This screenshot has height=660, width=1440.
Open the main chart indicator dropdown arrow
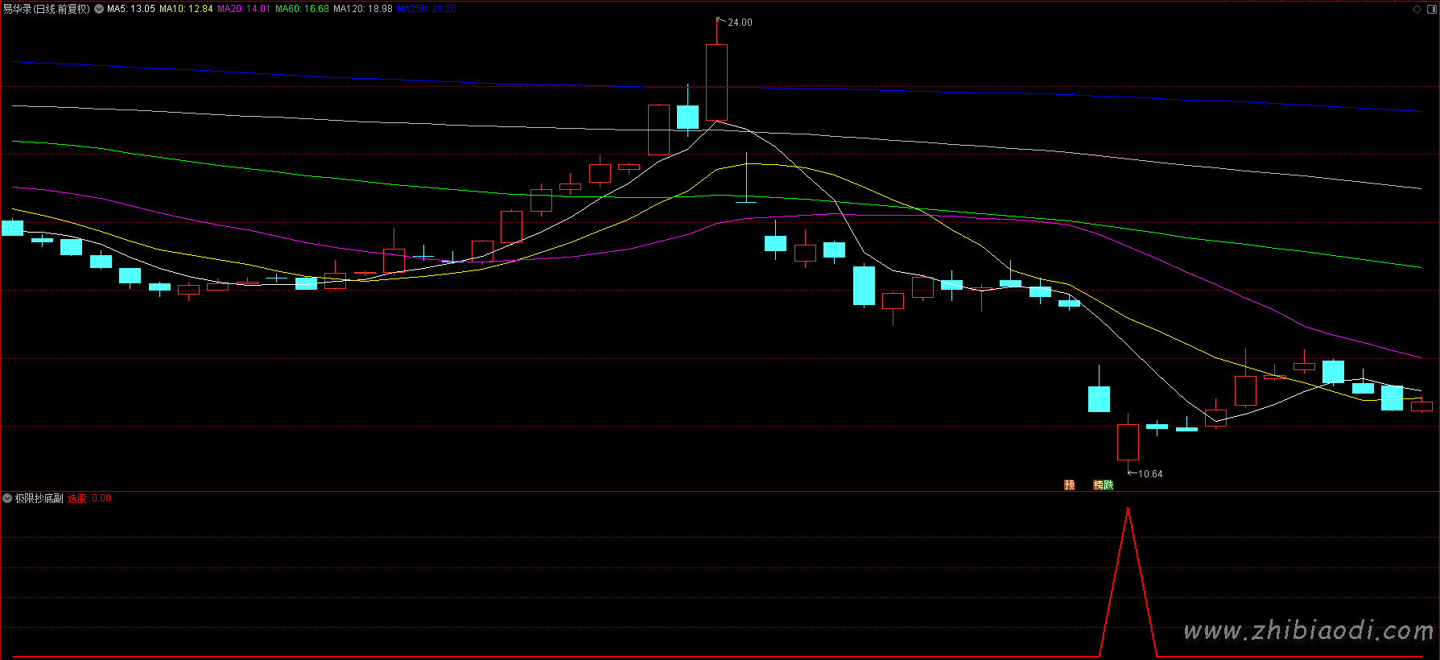pyautogui.click(x=99, y=9)
